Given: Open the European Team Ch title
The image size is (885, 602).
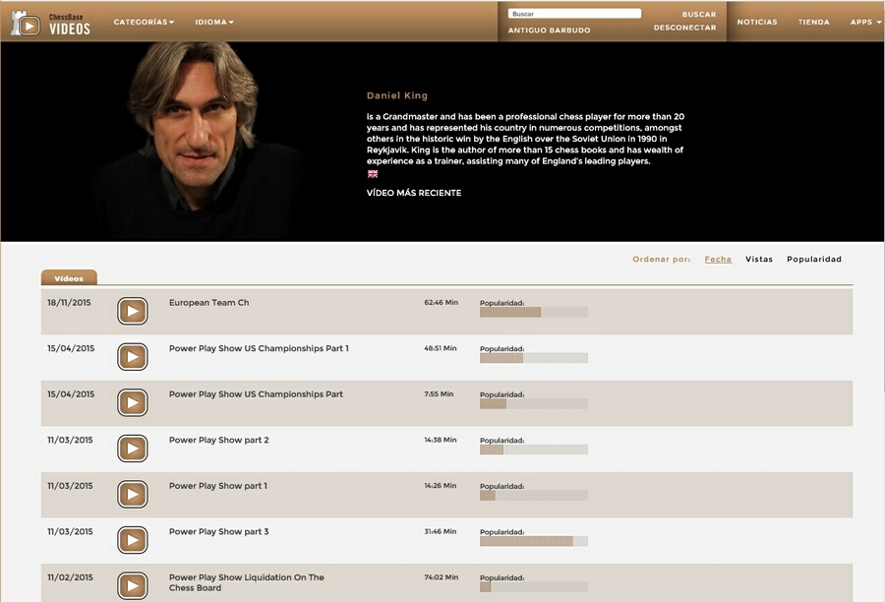Looking at the screenshot, I should coord(208,303).
